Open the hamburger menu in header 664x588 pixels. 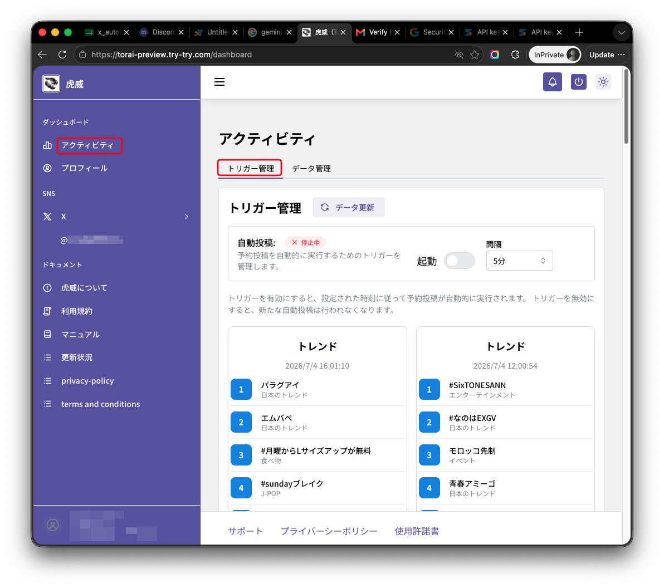click(x=219, y=82)
